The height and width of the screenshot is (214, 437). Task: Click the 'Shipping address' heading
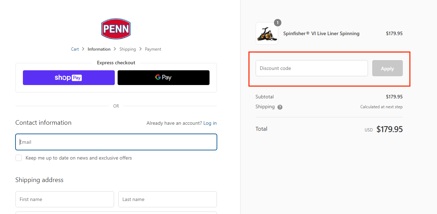(x=39, y=180)
